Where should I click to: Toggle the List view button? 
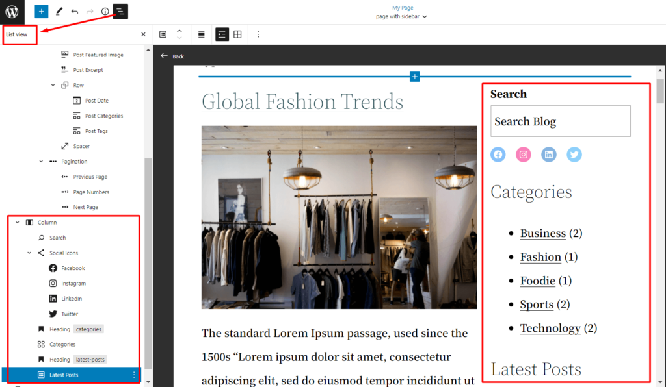pos(120,12)
